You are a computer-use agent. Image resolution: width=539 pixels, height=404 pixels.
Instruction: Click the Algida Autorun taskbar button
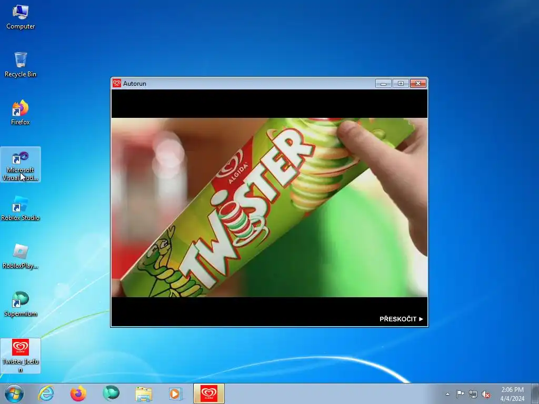208,393
